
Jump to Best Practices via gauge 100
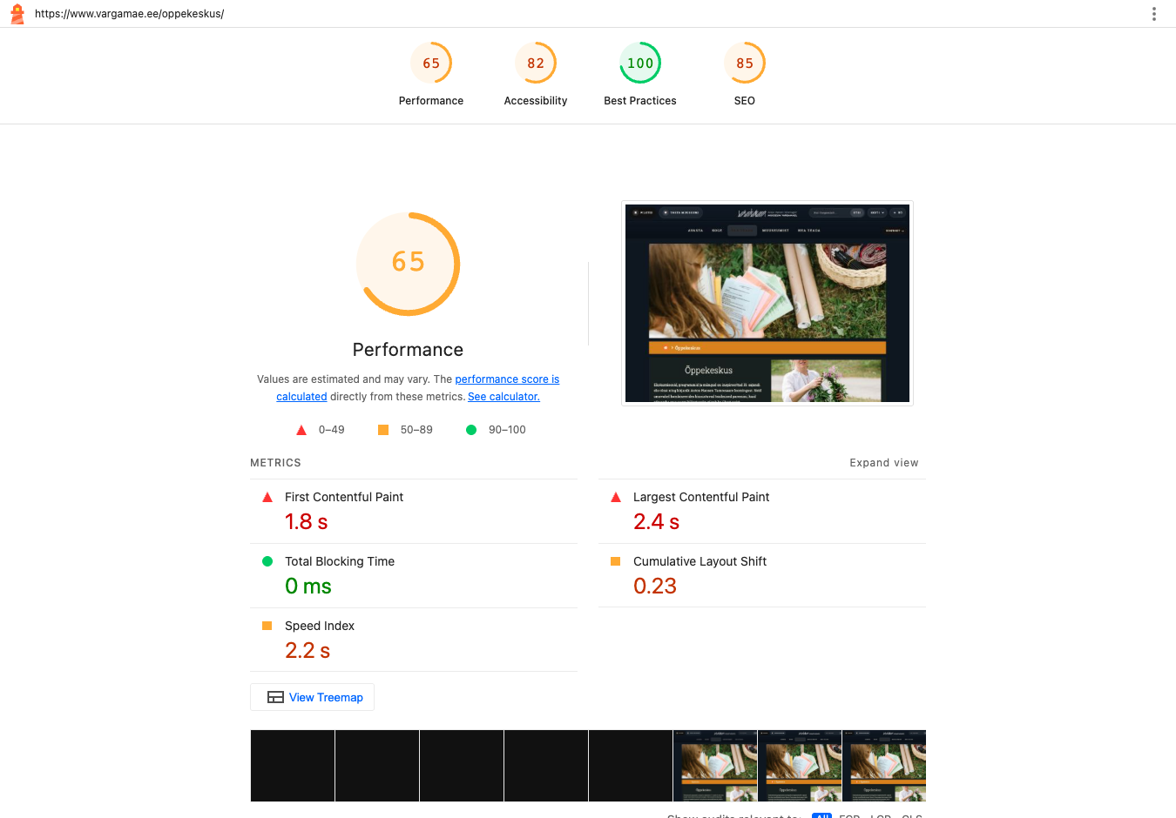coord(640,63)
